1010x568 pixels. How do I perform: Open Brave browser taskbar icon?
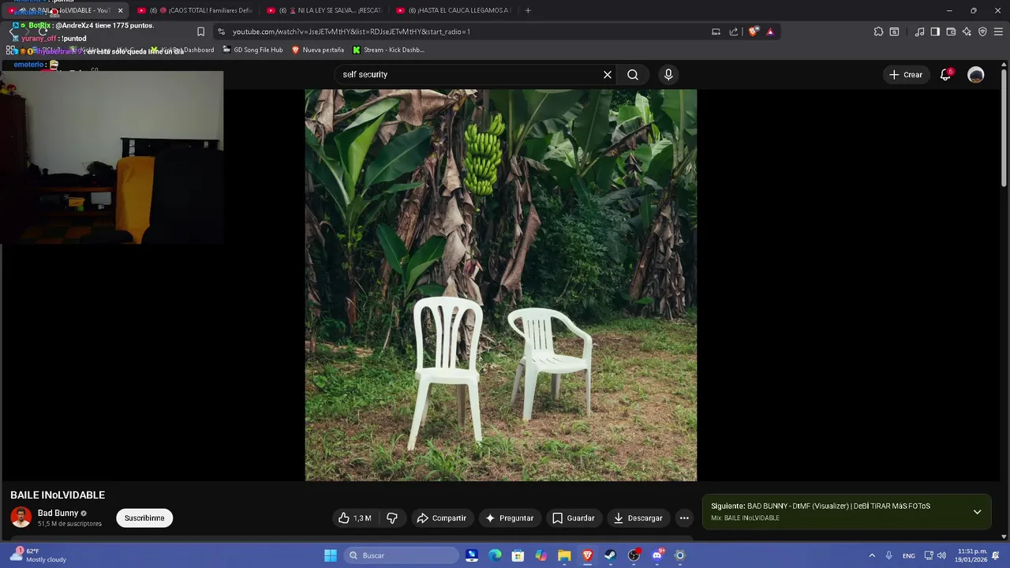[x=587, y=555]
